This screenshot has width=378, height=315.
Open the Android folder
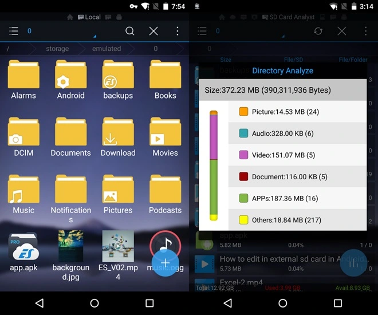tap(70, 80)
